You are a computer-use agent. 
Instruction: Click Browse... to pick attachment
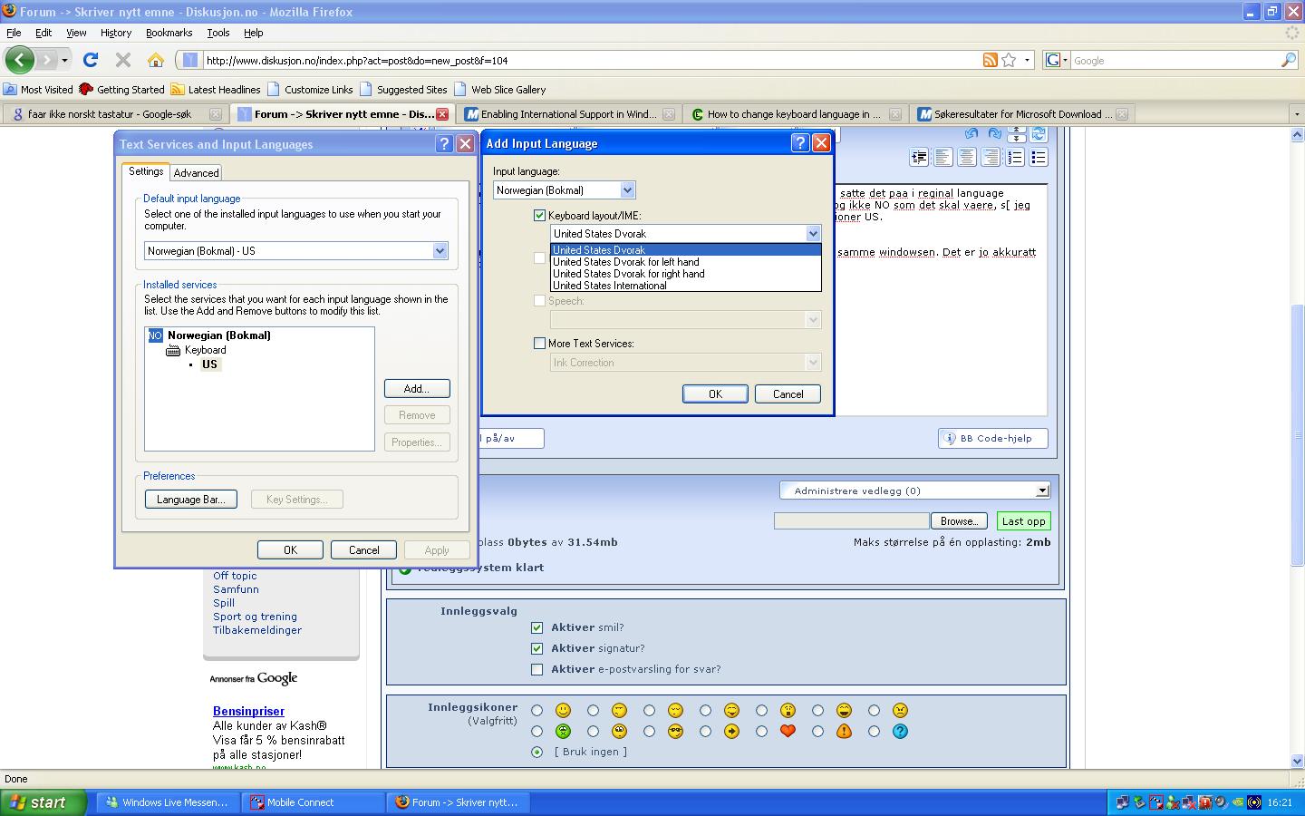click(959, 521)
